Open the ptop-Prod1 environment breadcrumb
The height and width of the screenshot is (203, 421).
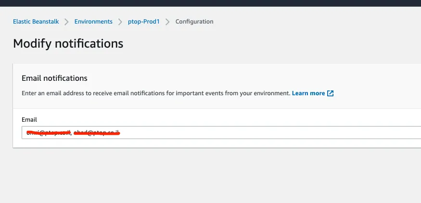coord(143,22)
